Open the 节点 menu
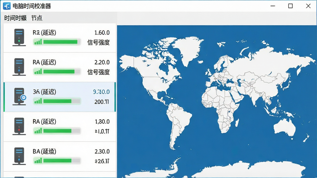The image size is (317, 178). (37, 18)
